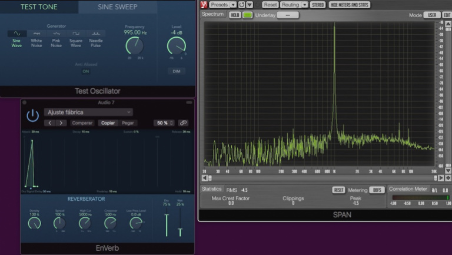452x255 pixels.
Task: Click the High Cut knob
Action: pyautogui.click(x=85, y=223)
